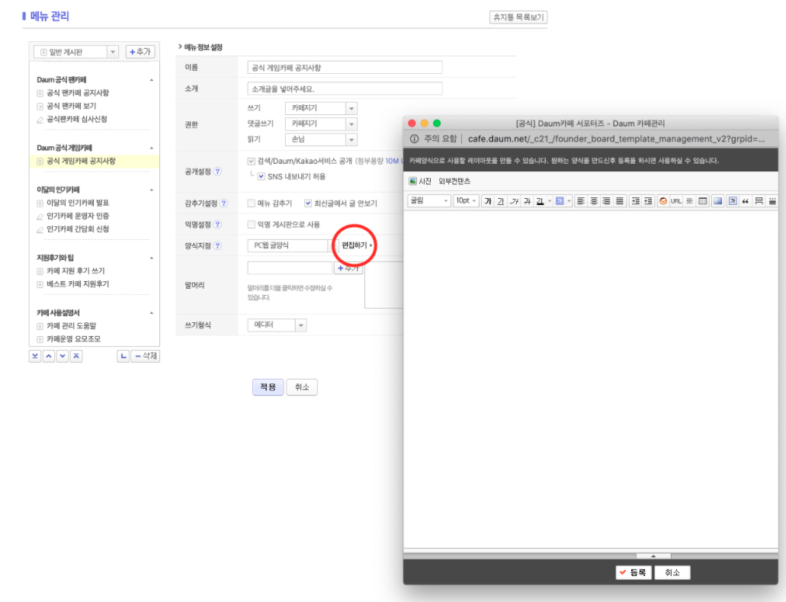Image resolution: width=786 pixels, height=602 pixels.
Task: Click the +추가 button beside board type
Action: click(140, 52)
